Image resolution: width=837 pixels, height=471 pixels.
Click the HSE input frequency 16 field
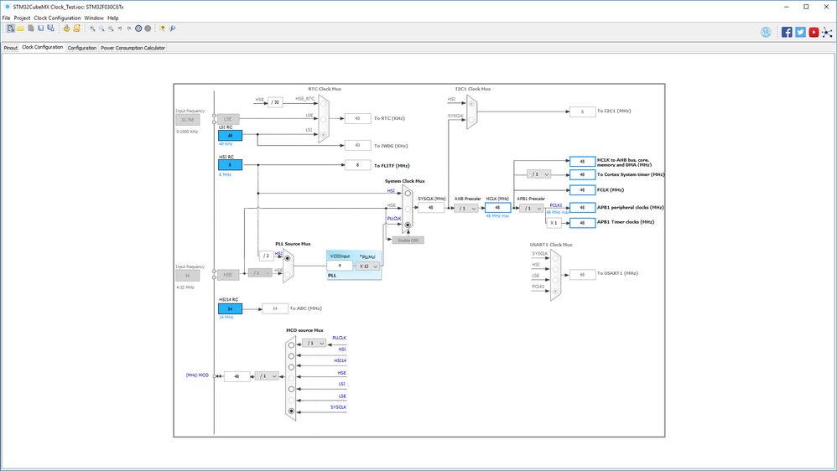click(x=188, y=276)
